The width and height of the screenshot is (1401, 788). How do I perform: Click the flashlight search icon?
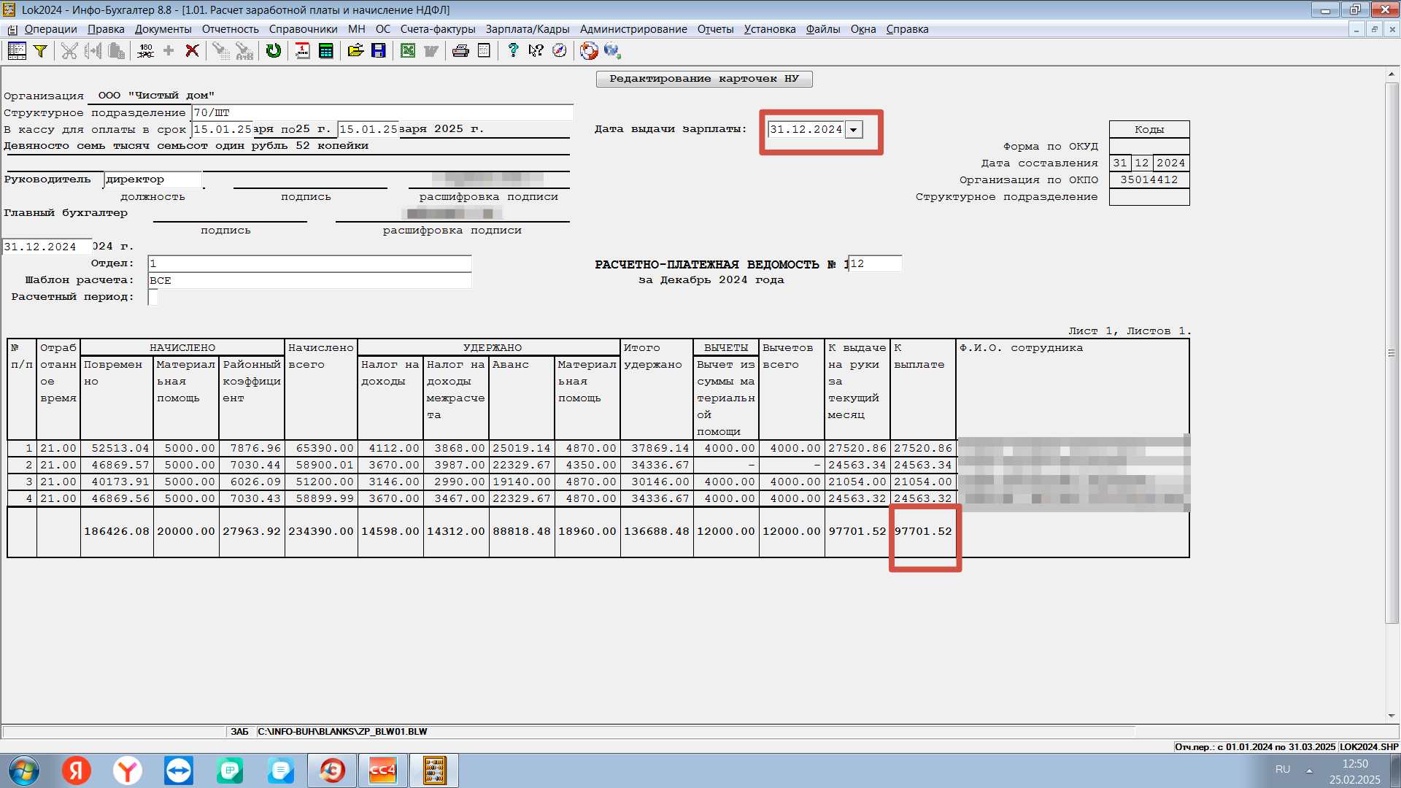click(220, 50)
